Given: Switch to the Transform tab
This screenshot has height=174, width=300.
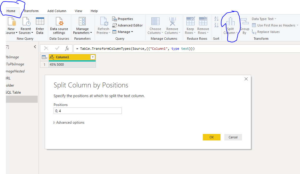Looking at the screenshot, I should (31, 11).
